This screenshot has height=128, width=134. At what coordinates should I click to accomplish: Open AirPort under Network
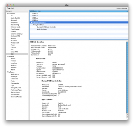tap(13, 59)
